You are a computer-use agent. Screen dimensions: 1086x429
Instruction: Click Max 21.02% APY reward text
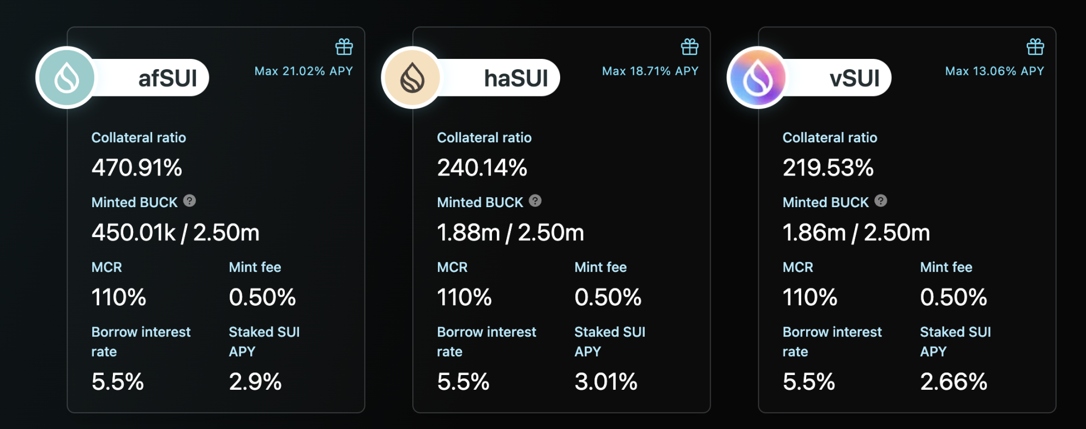pyautogui.click(x=303, y=71)
